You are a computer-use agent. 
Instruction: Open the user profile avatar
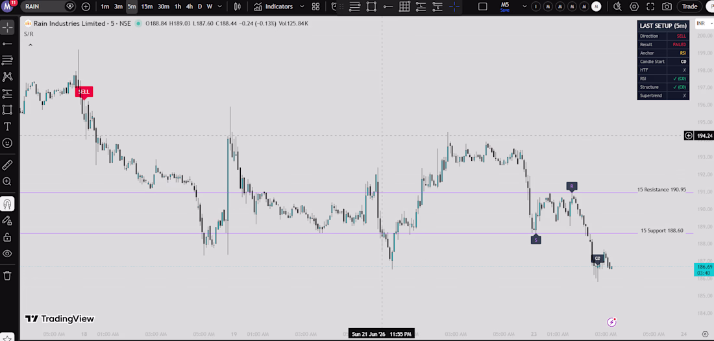pos(8,6)
